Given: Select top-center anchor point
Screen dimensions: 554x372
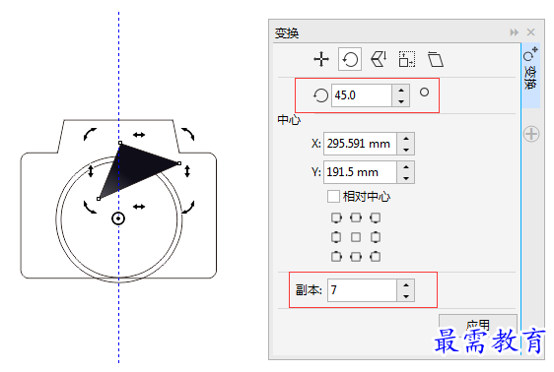Looking at the screenshot, I should coord(356,217).
